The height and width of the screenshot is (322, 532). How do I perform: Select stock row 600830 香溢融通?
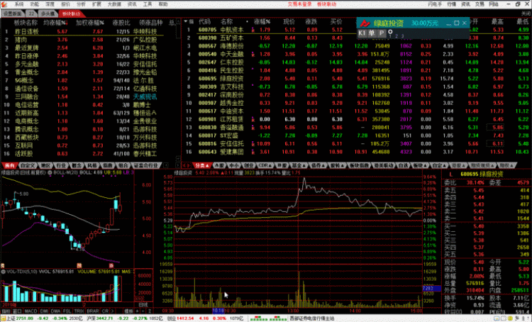(x=356, y=127)
